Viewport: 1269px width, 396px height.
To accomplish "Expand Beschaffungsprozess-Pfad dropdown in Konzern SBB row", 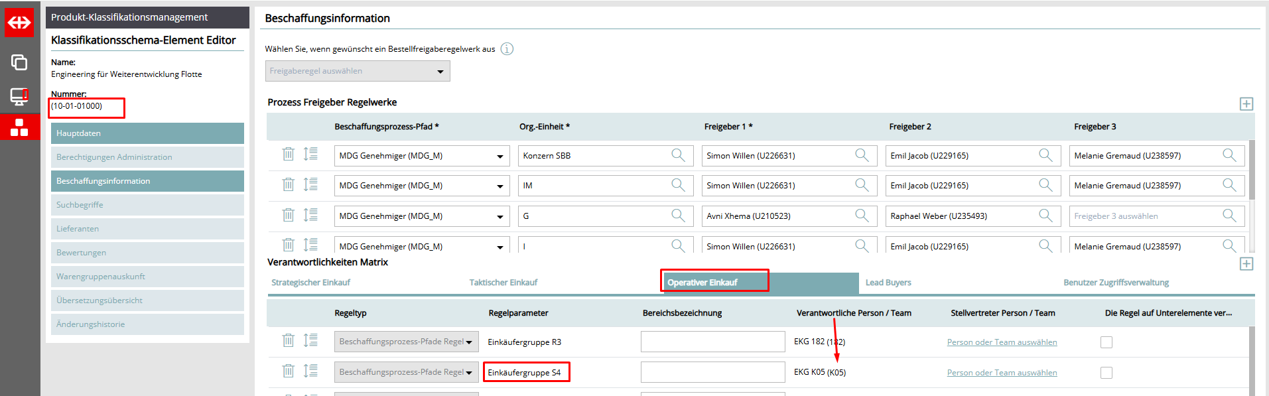I will pyautogui.click(x=500, y=157).
